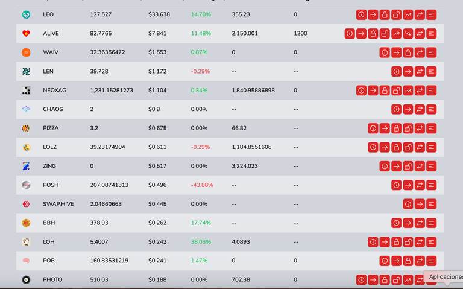This screenshot has width=463, height=289.
Task: Click the stake lock icon for PIZZA
Action: point(396,129)
